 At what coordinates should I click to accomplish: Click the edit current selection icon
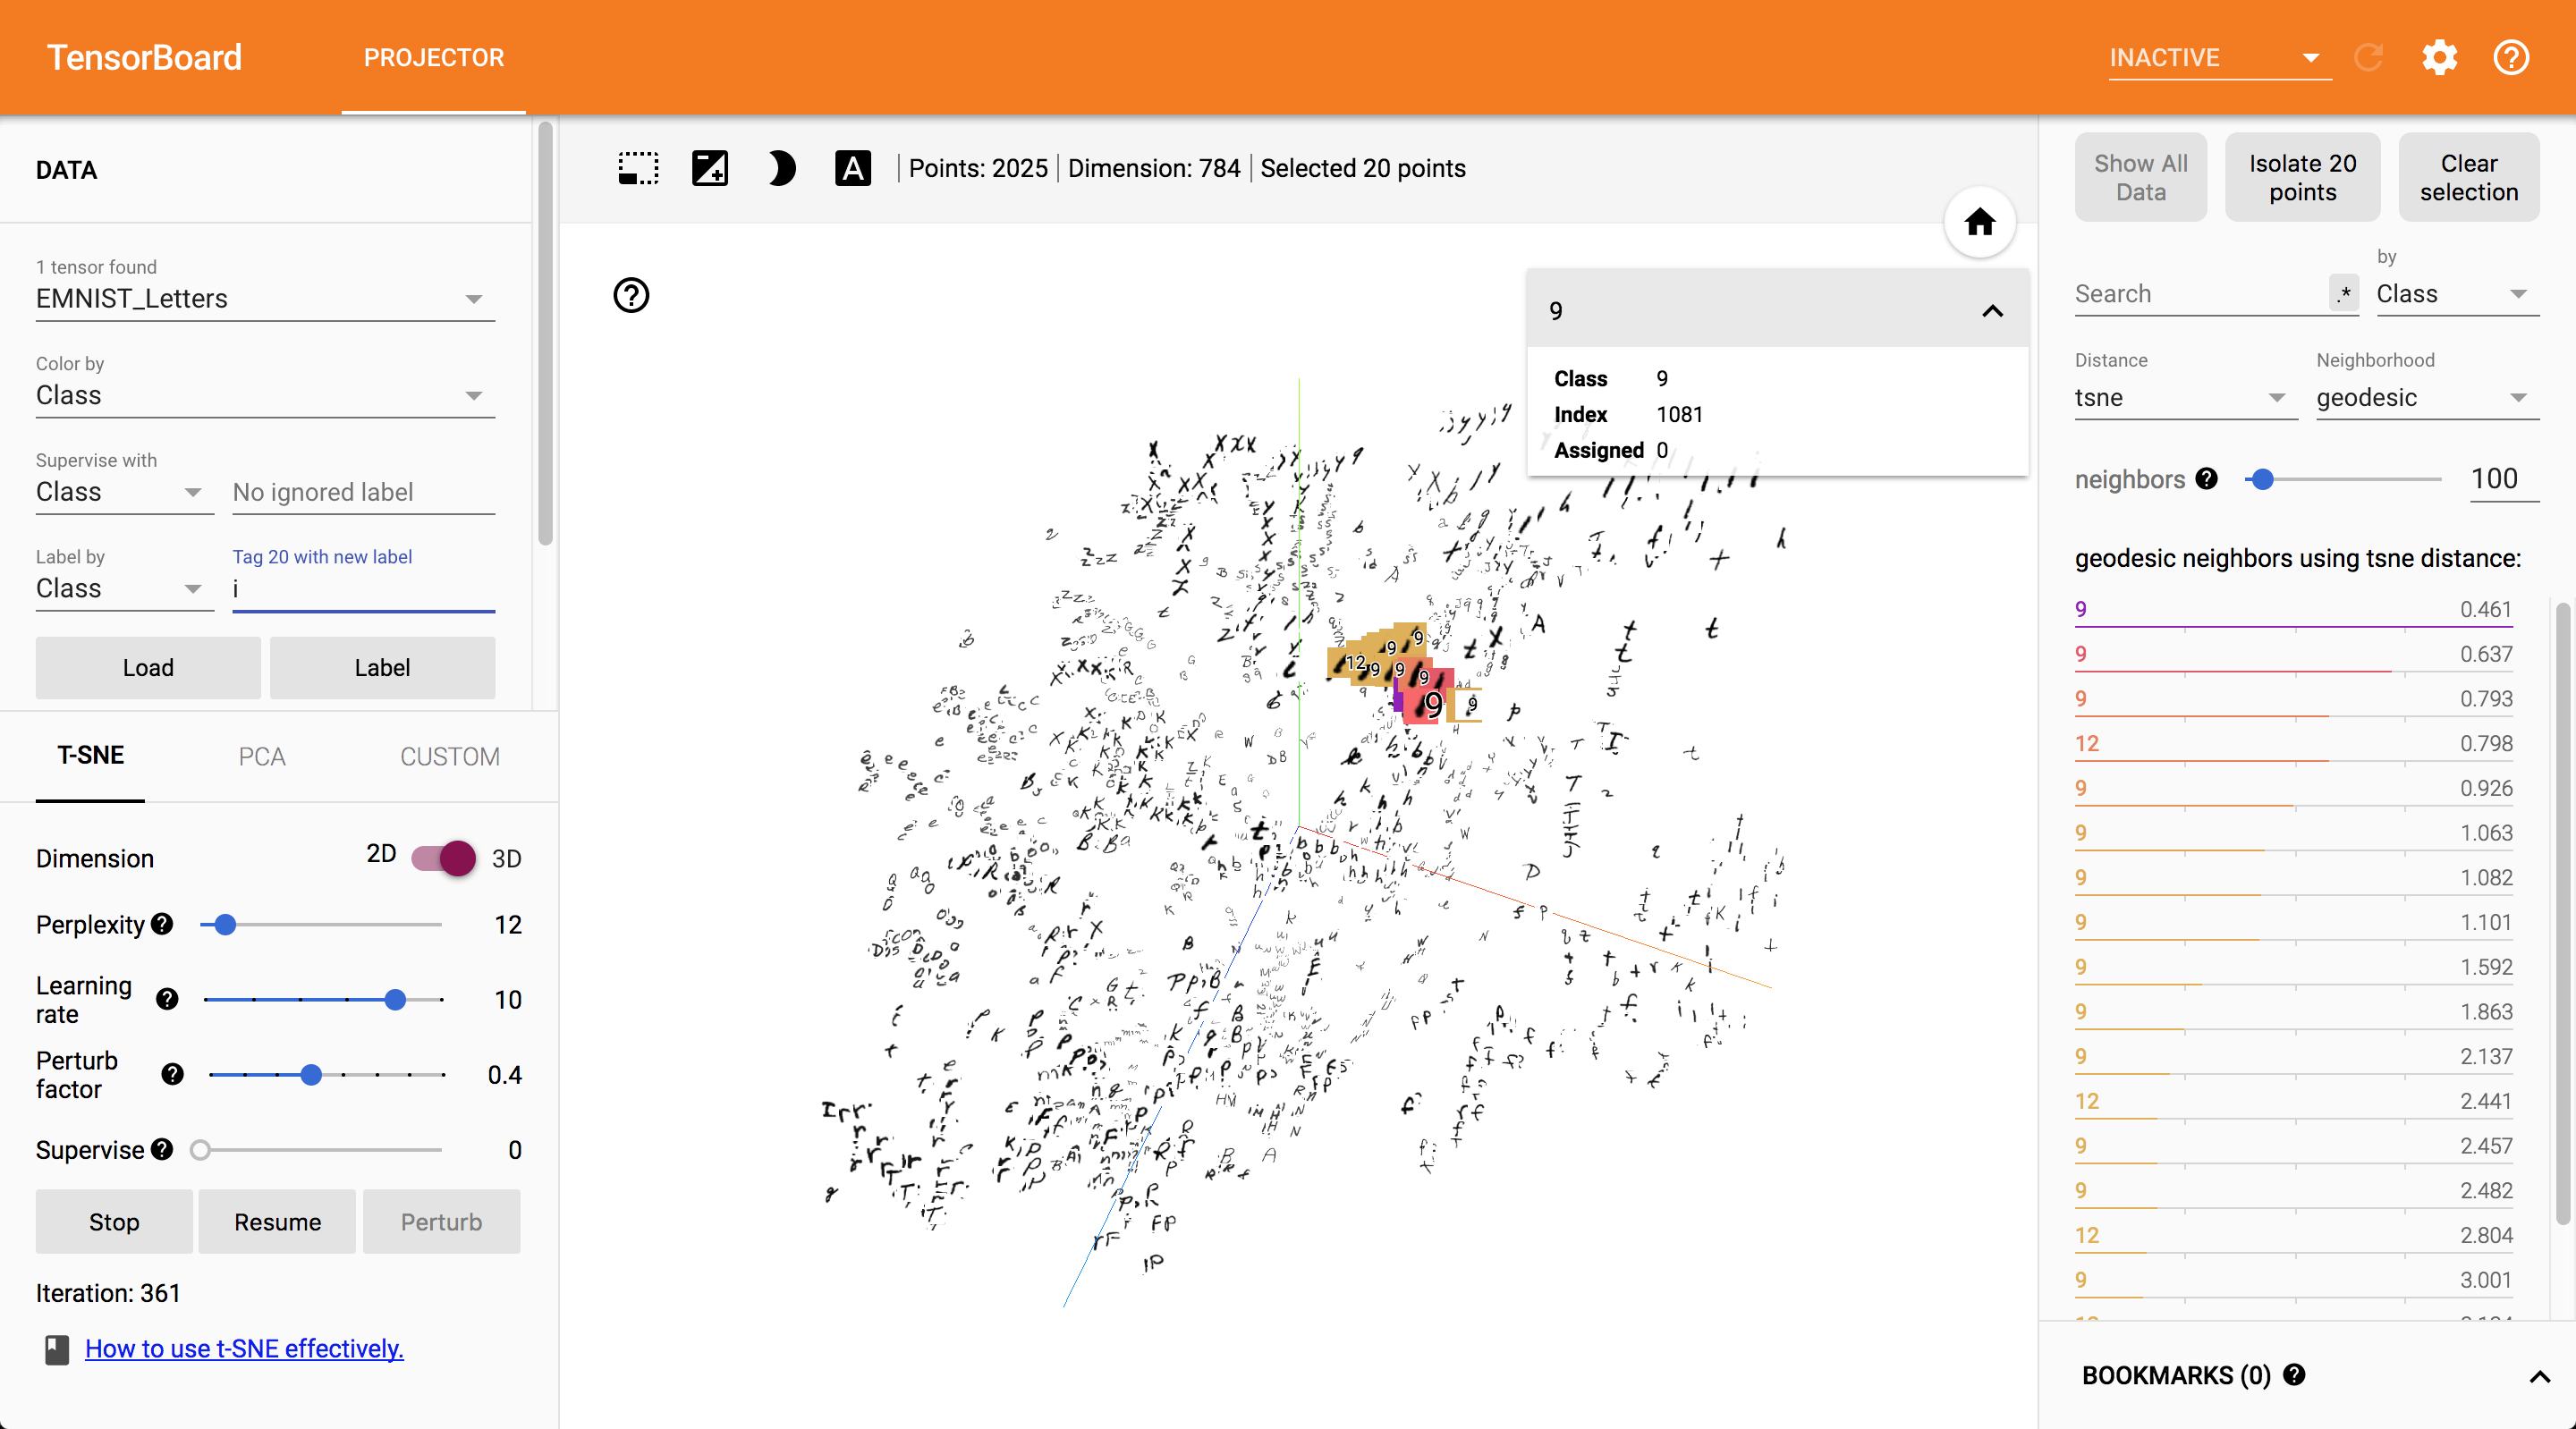tap(709, 168)
